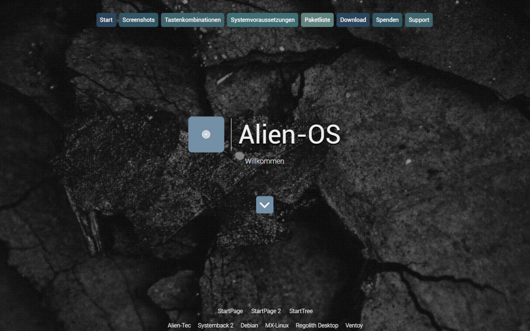Viewport: 530px width, 331px height.
Task: Open the Support page
Action: coord(419,20)
